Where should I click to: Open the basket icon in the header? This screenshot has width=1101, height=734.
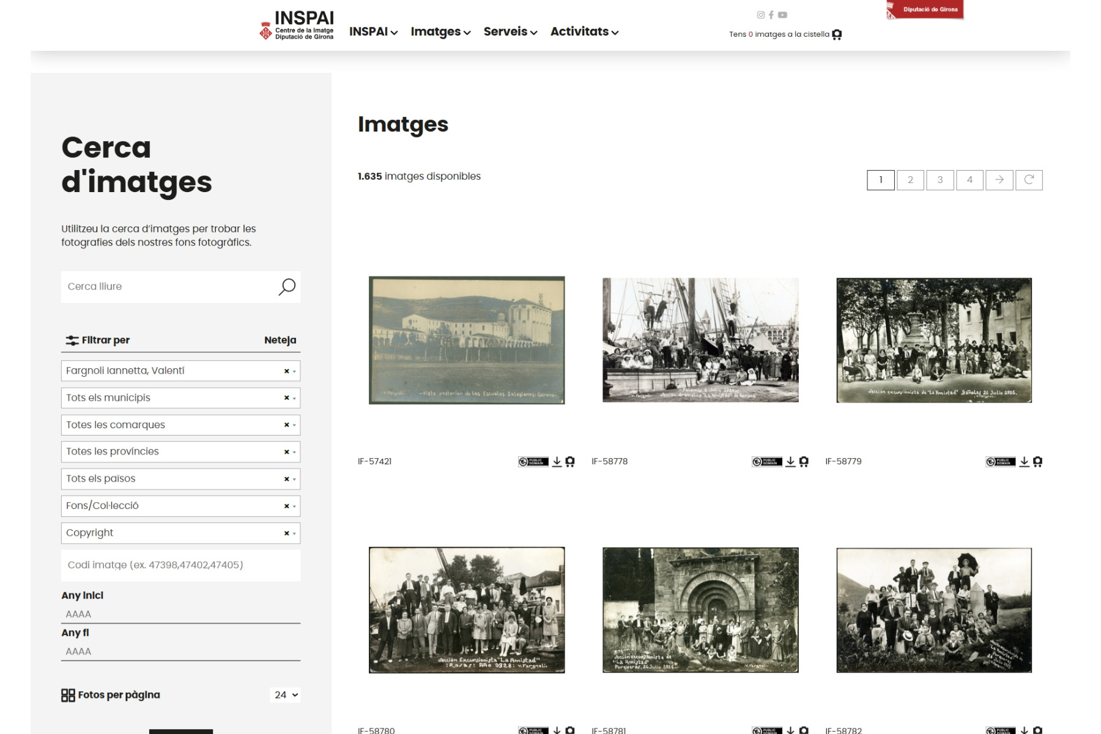click(837, 35)
